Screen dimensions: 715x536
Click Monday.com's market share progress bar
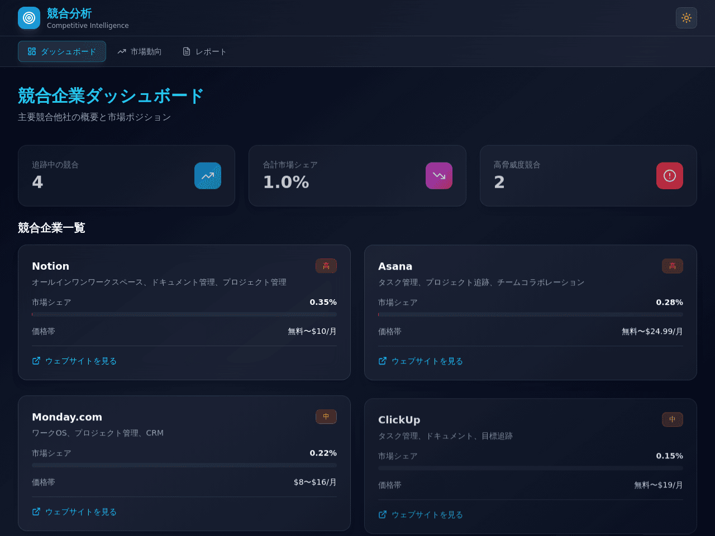[x=184, y=465]
